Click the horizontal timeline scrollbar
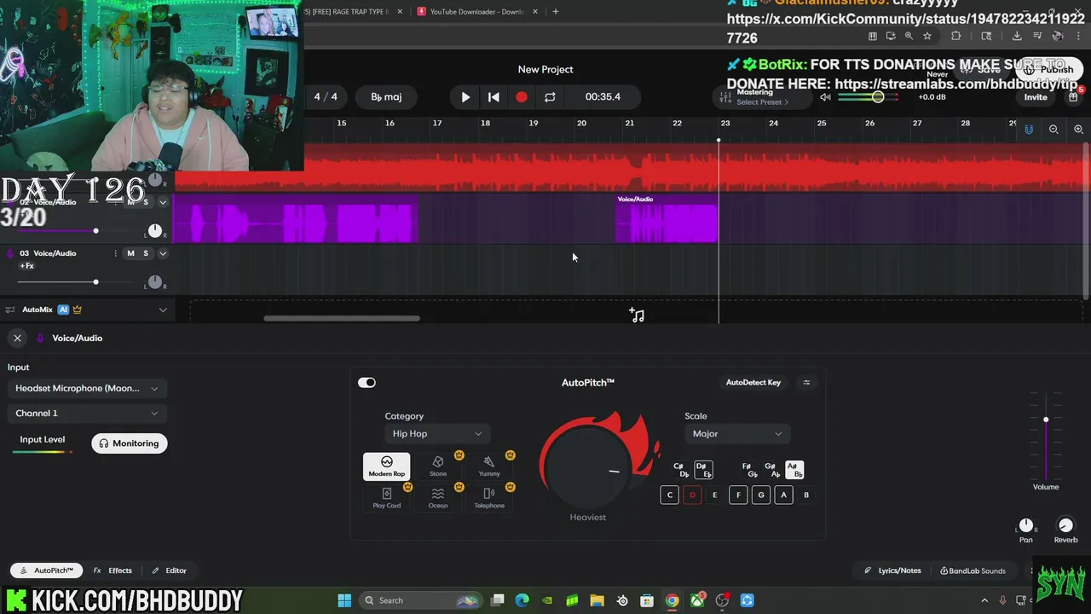Viewport: 1091px width, 614px height. pos(342,319)
